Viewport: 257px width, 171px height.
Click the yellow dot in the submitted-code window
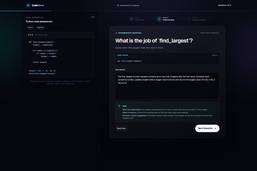click(31, 35)
